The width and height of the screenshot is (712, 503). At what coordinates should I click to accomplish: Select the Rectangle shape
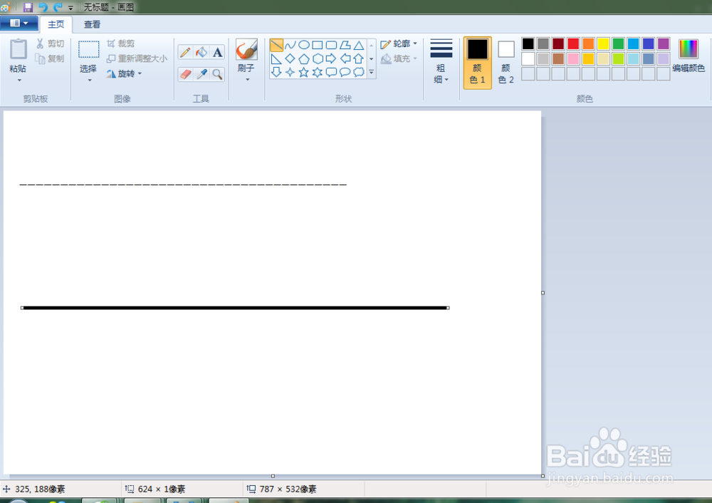(x=318, y=45)
